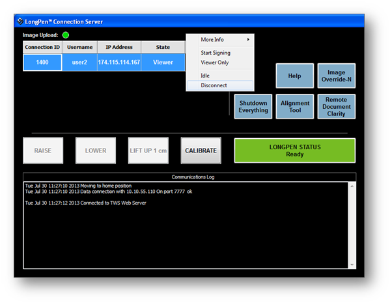The height and width of the screenshot is (305, 392).
Task: Open Remote Document Clarity
Action: coord(337,107)
